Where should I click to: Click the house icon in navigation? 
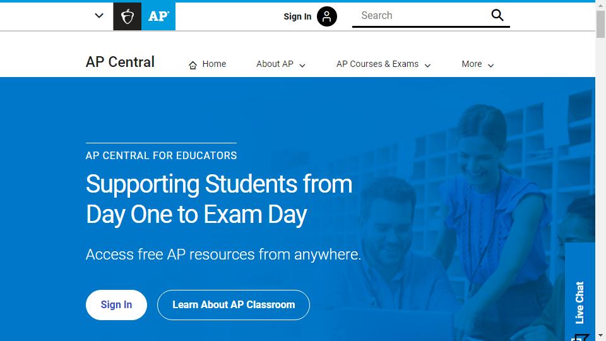[193, 65]
